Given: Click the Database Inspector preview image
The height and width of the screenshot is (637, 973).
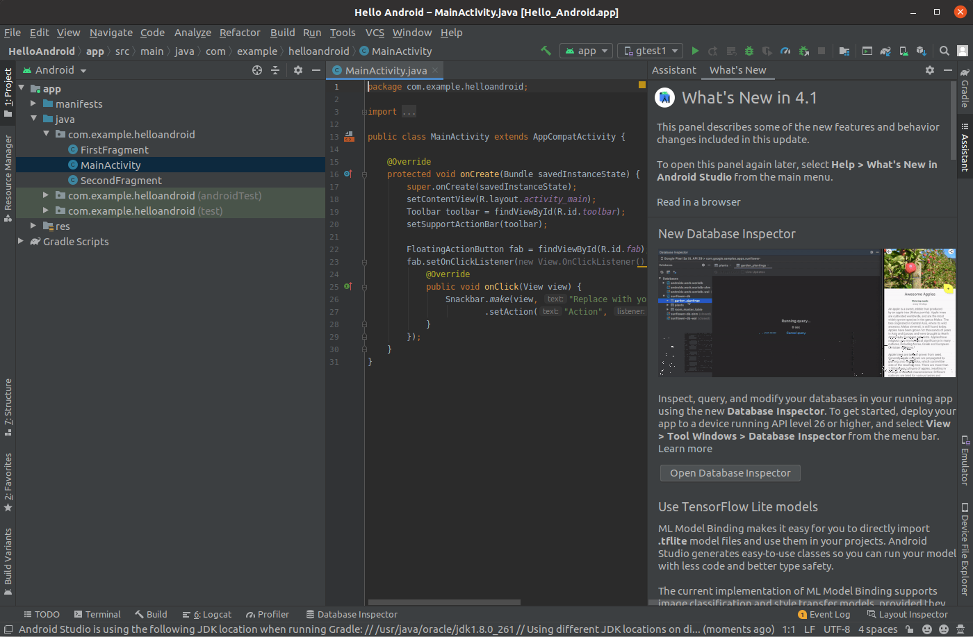Looking at the screenshot, I should pyautogui.click(x=807, y=313).
